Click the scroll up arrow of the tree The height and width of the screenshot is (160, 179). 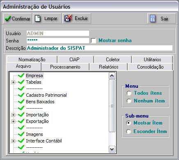(112, 76)
